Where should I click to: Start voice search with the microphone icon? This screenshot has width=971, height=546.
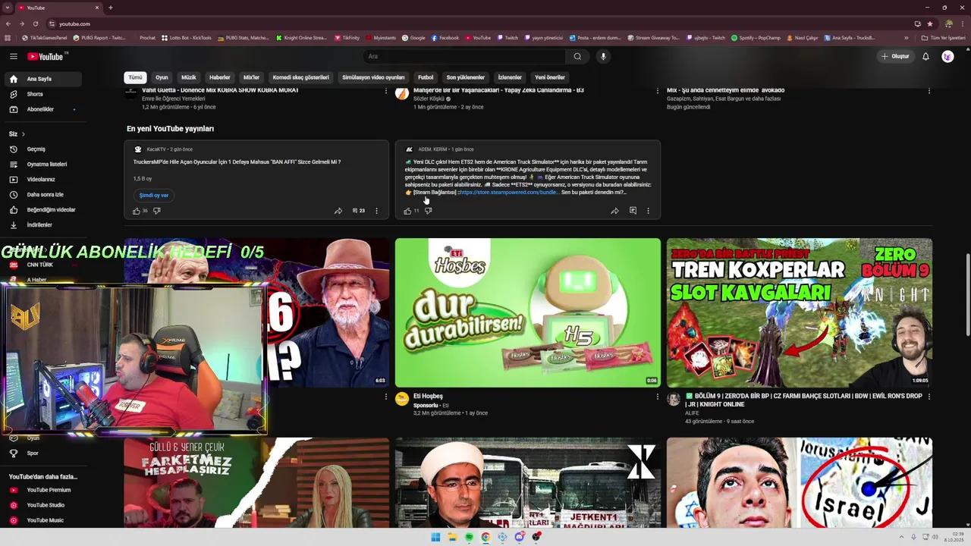(x=603, y=56)
